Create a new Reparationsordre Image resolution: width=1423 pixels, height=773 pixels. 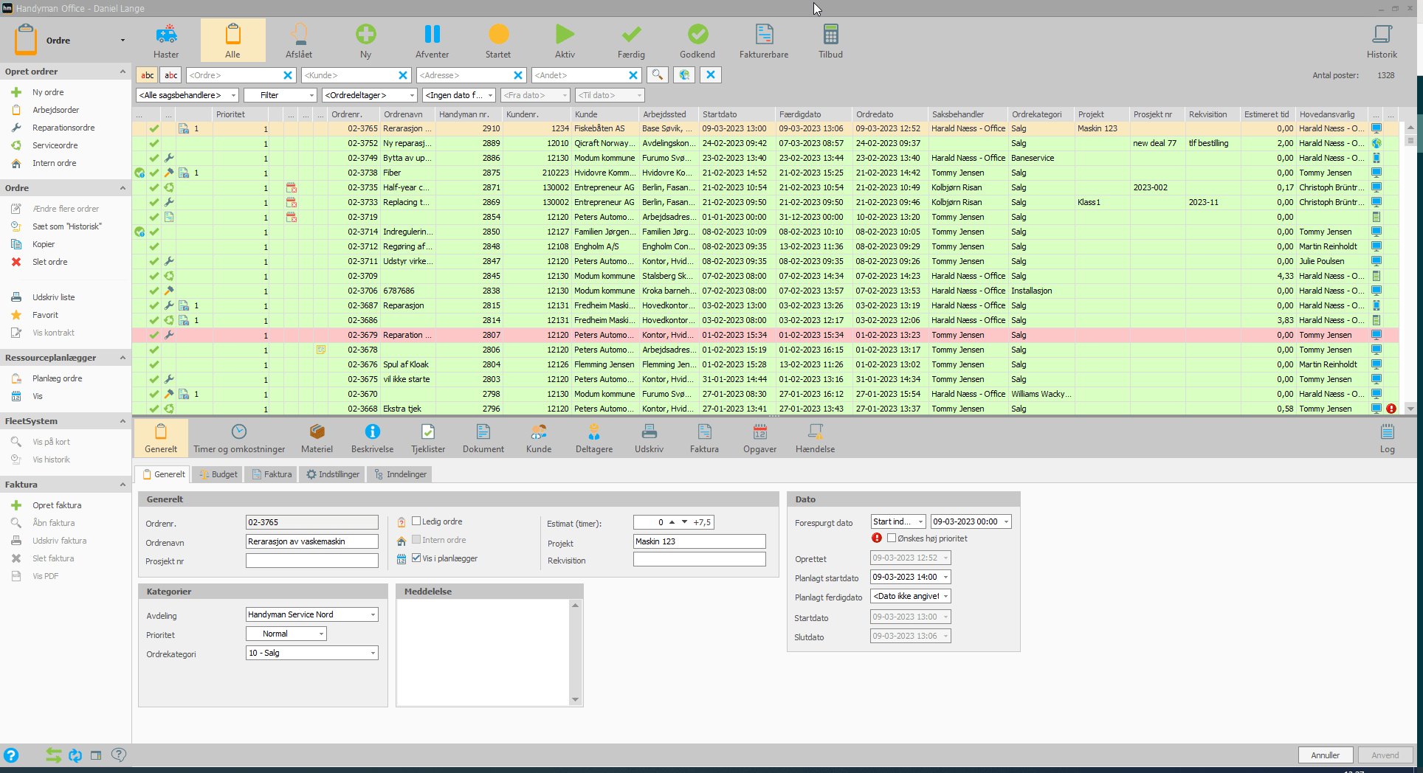[63, 127]
